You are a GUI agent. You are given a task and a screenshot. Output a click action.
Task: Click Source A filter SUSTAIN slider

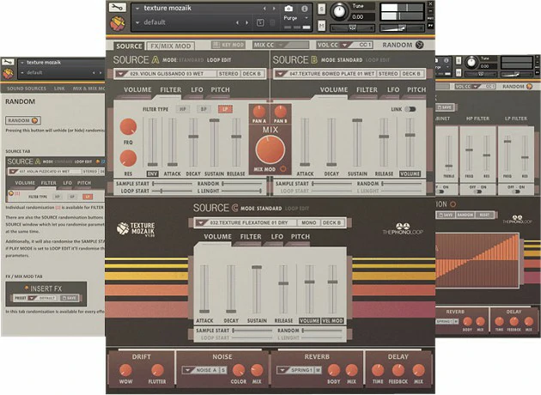coord(215,143)
